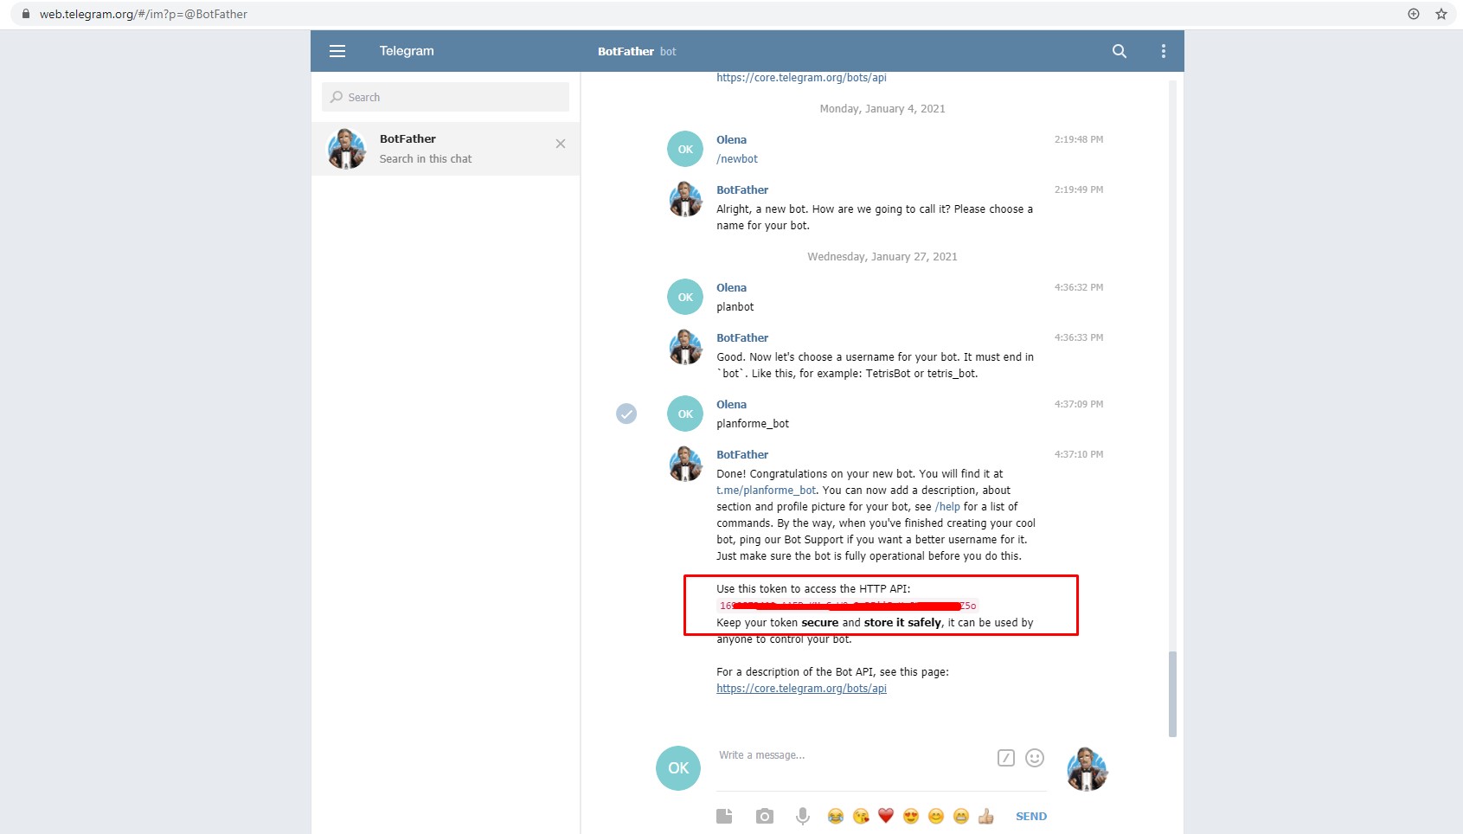This screenshot has height=834, width=1463.
Task: Open the three-dot more options menu
Action: tap(1164, 51)
